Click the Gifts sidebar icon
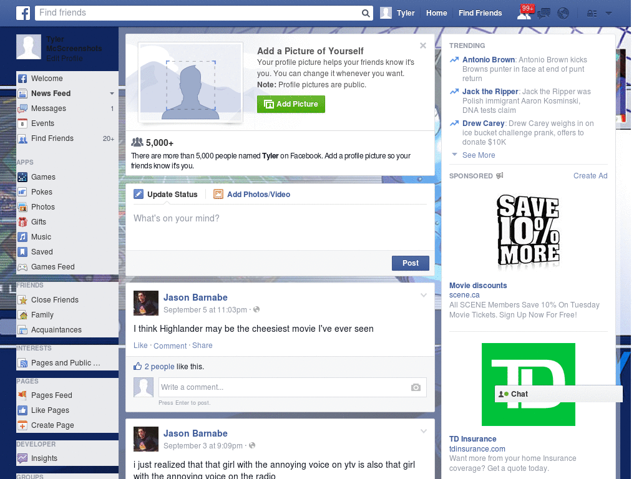This screenshot has width=639, height=479. pyautogui.click(x=22, y=222)
